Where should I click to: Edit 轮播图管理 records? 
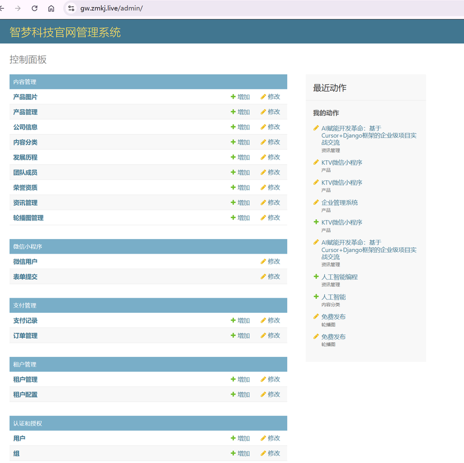pyautogui.click(x=270, y=218)
